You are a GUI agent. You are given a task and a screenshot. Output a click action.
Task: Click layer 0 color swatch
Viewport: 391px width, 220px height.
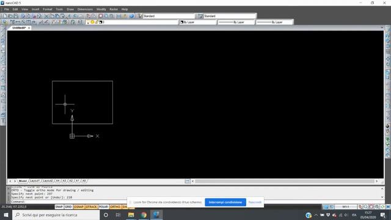point(100,22)
